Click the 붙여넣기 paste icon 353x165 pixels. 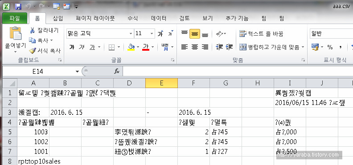point(16,33)
